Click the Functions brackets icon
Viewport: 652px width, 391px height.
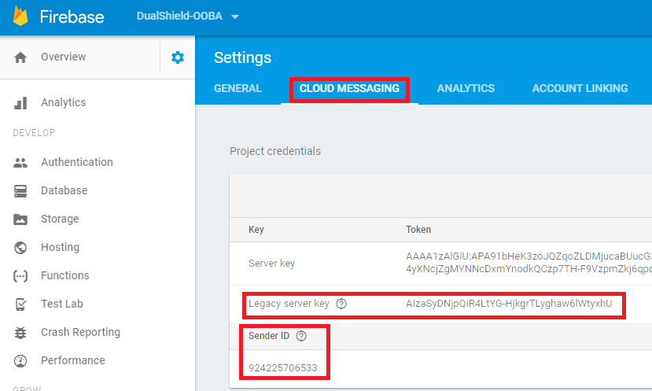point(20,276)
